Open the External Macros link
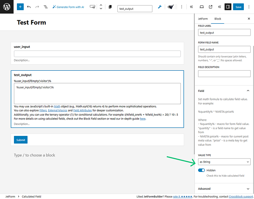 tap(58, 111)
